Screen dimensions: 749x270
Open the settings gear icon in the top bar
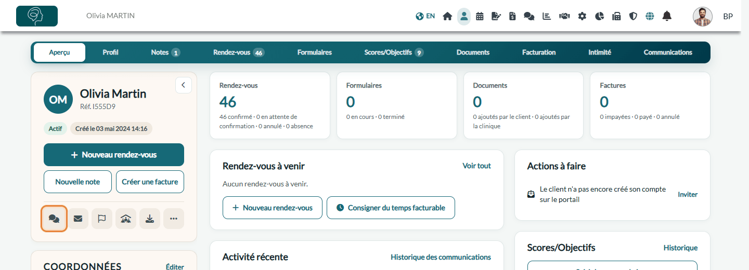tap(582, 16)
